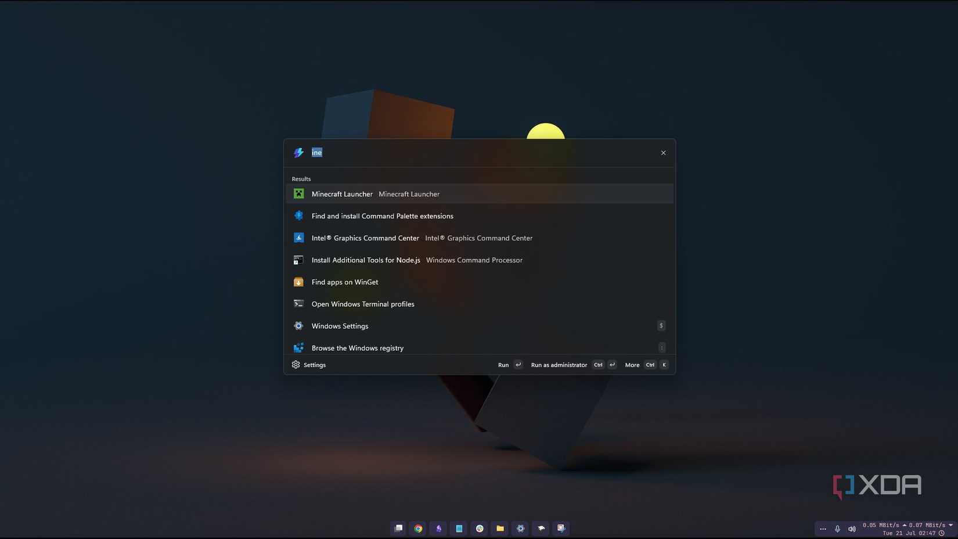958x539 pixels.
Task: Open the gear Settings app in taskbar
Action: pyautogui.click(x=520, y=529)
